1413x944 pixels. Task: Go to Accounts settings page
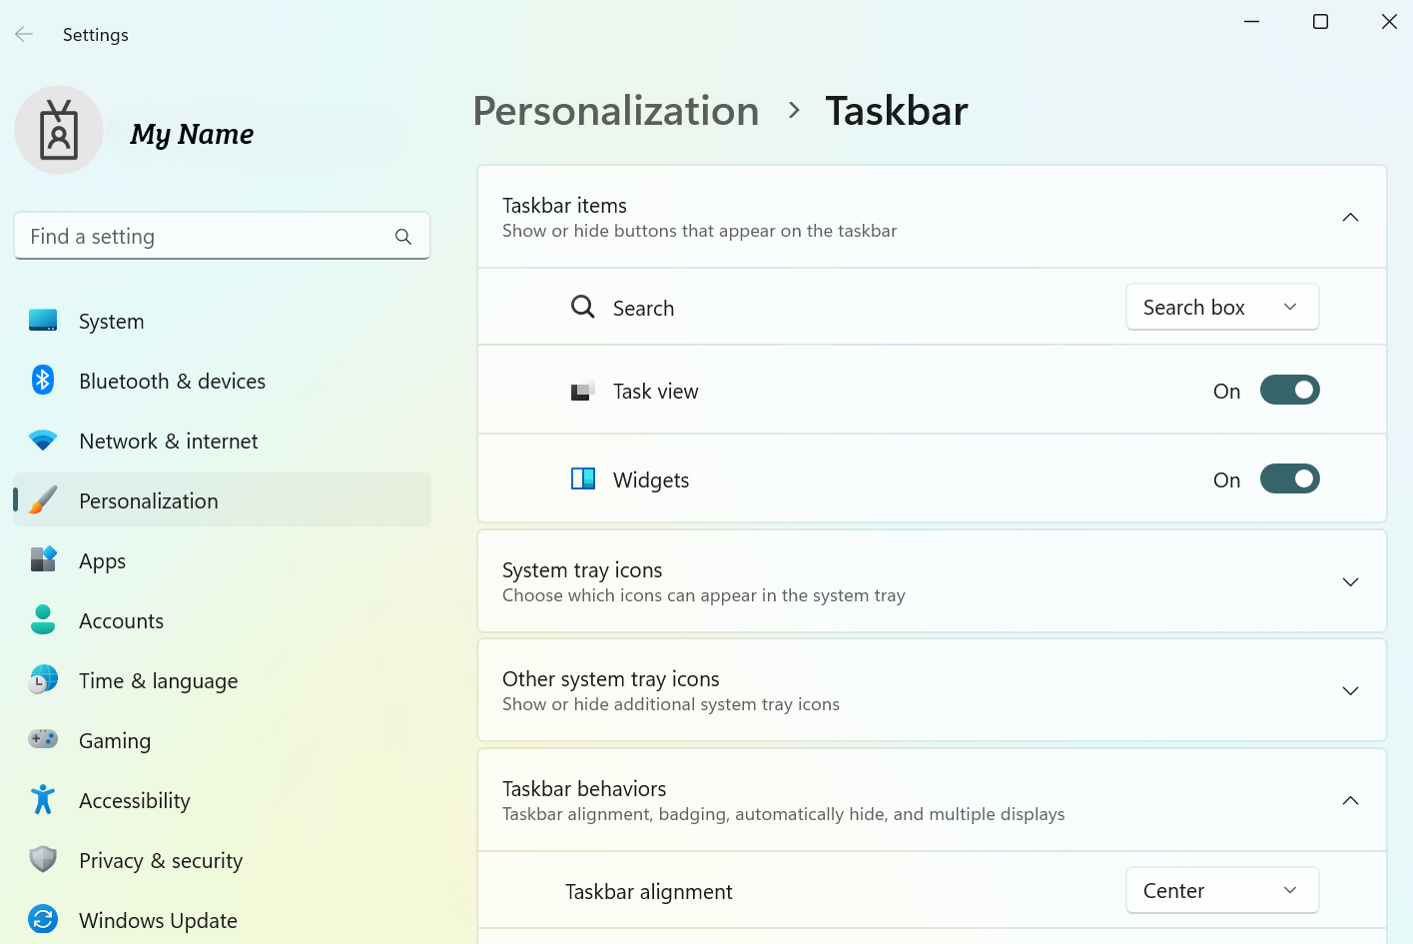click(x=121, y=621)
